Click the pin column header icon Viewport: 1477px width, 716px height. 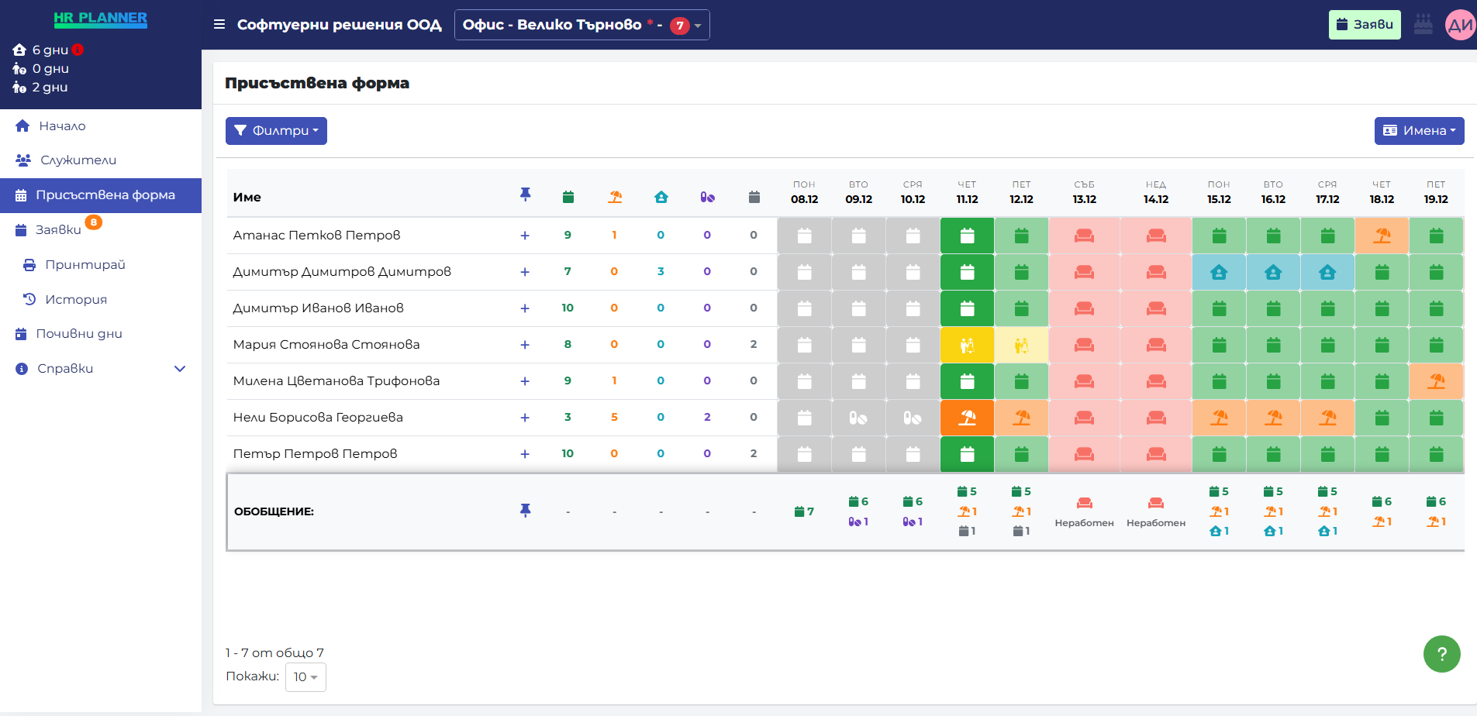pyautogui.click(x=526, y=195)
